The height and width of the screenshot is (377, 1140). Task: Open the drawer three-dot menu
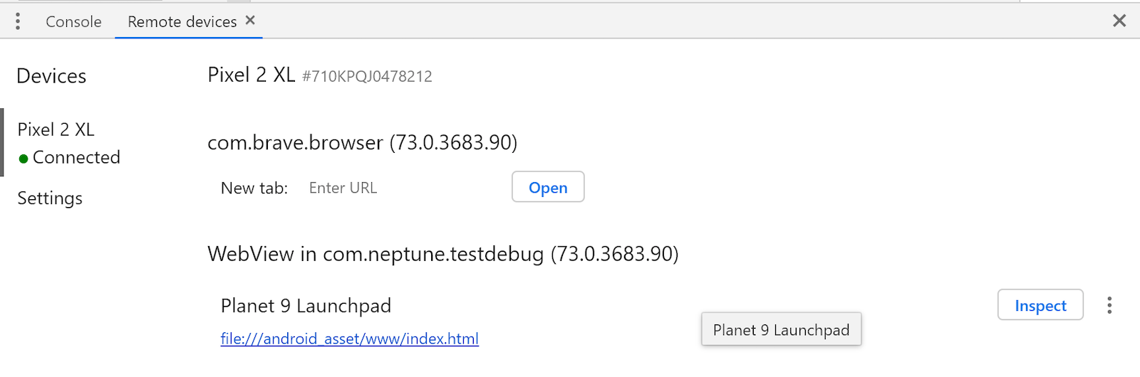tap(18, 21)
